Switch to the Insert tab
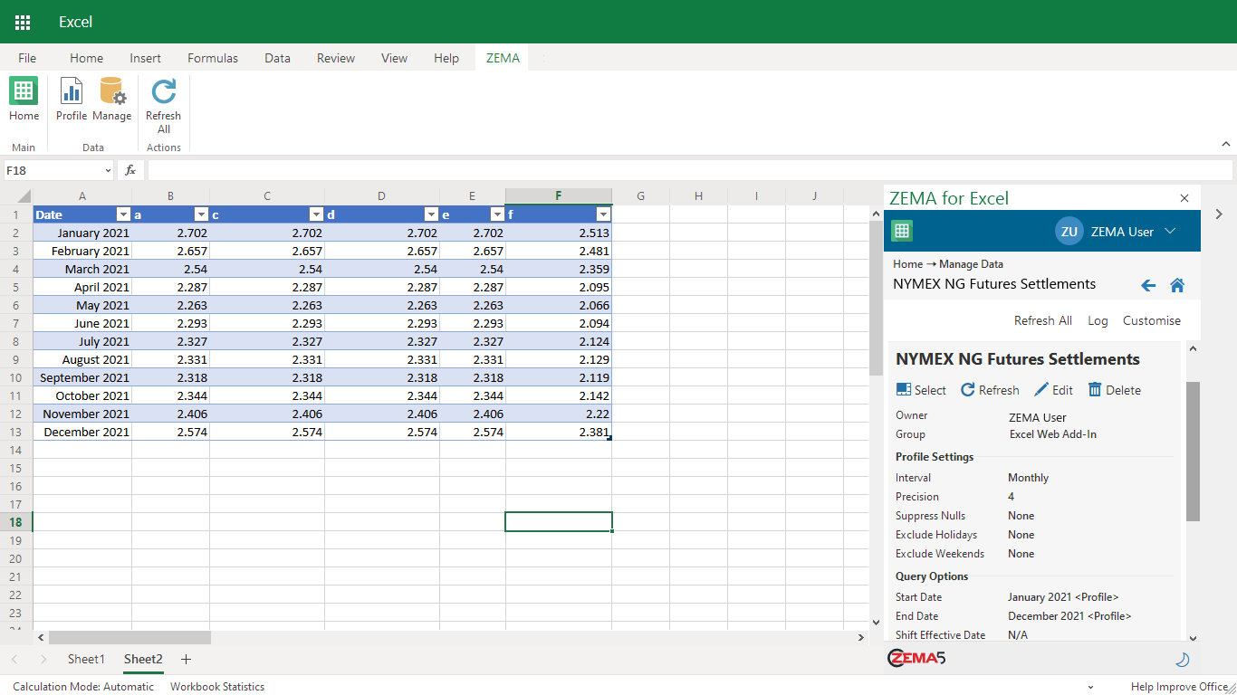Screen dimensions: 1237x695 pyautogui.click(x=145, y=58)
